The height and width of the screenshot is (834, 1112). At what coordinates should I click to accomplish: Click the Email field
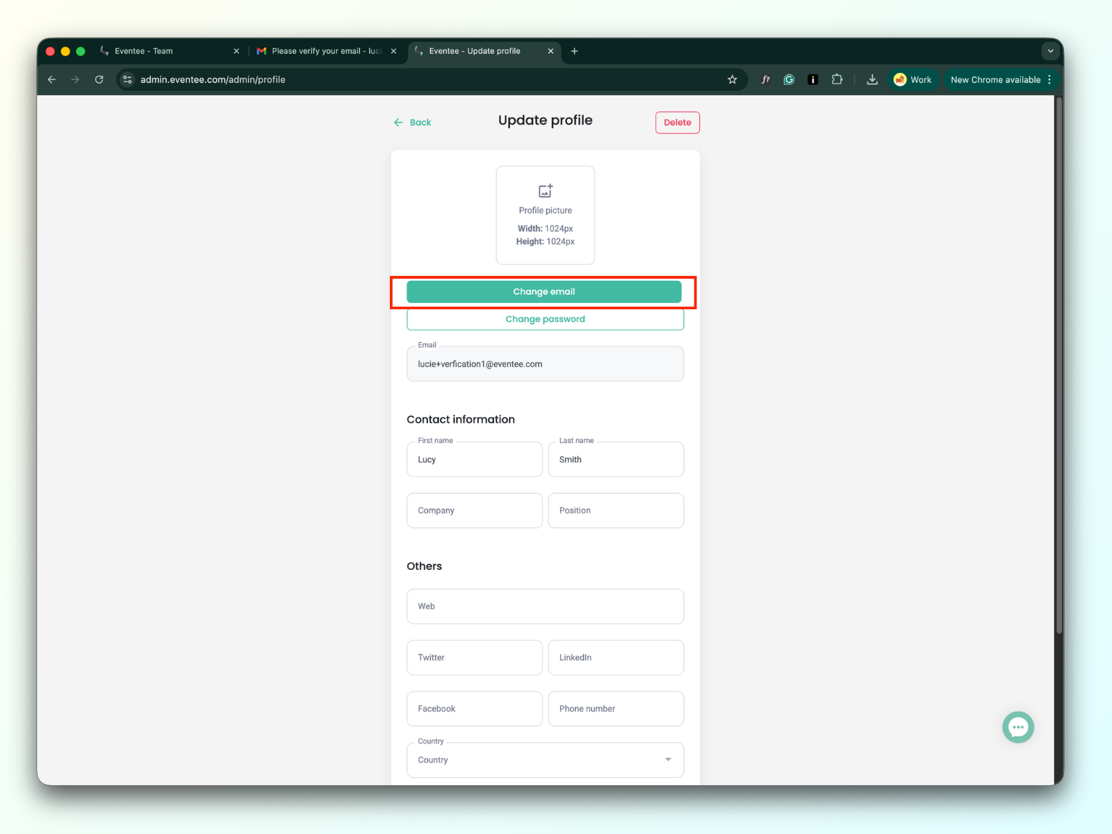(x=546, y=364)
